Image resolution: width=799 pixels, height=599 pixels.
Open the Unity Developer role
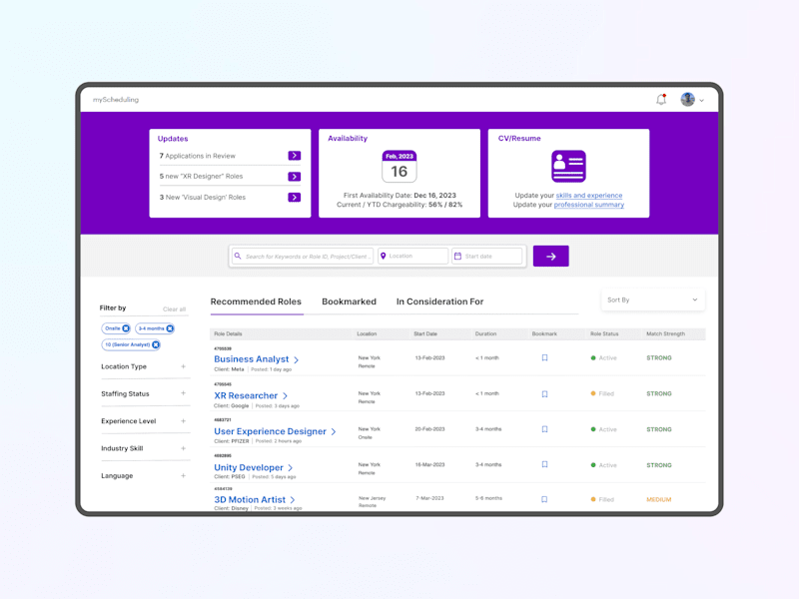tap(248, 467)
